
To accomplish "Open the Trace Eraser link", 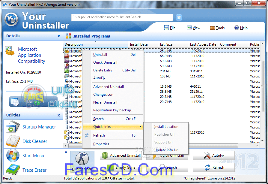I will (x=34, y=170).
